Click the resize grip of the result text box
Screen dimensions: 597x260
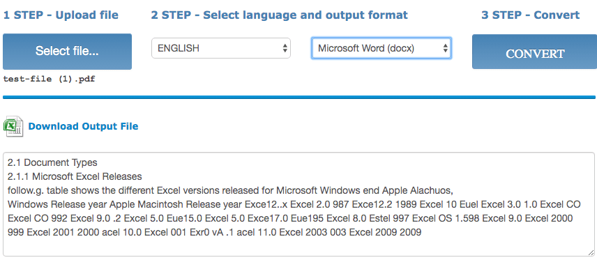tap(591, 252)
